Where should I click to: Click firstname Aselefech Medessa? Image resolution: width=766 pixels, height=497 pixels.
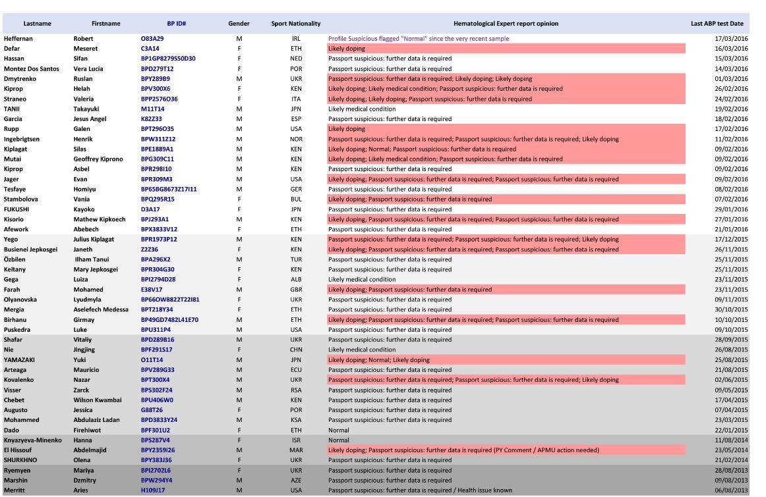point(101,309)
